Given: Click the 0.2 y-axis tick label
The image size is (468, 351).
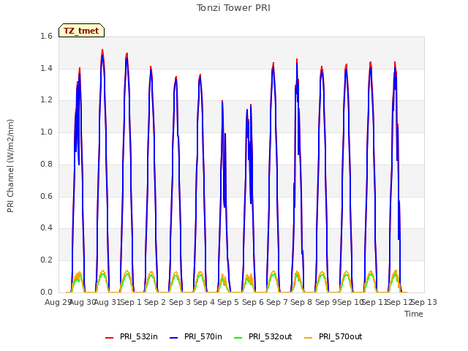Looking at the screenshot, I should [46, 260].
